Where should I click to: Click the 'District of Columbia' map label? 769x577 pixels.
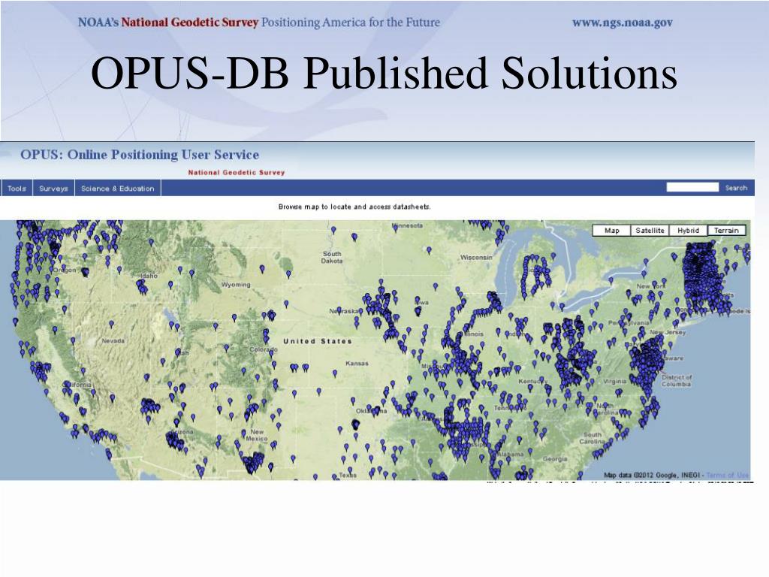click(x=677, y=381)
